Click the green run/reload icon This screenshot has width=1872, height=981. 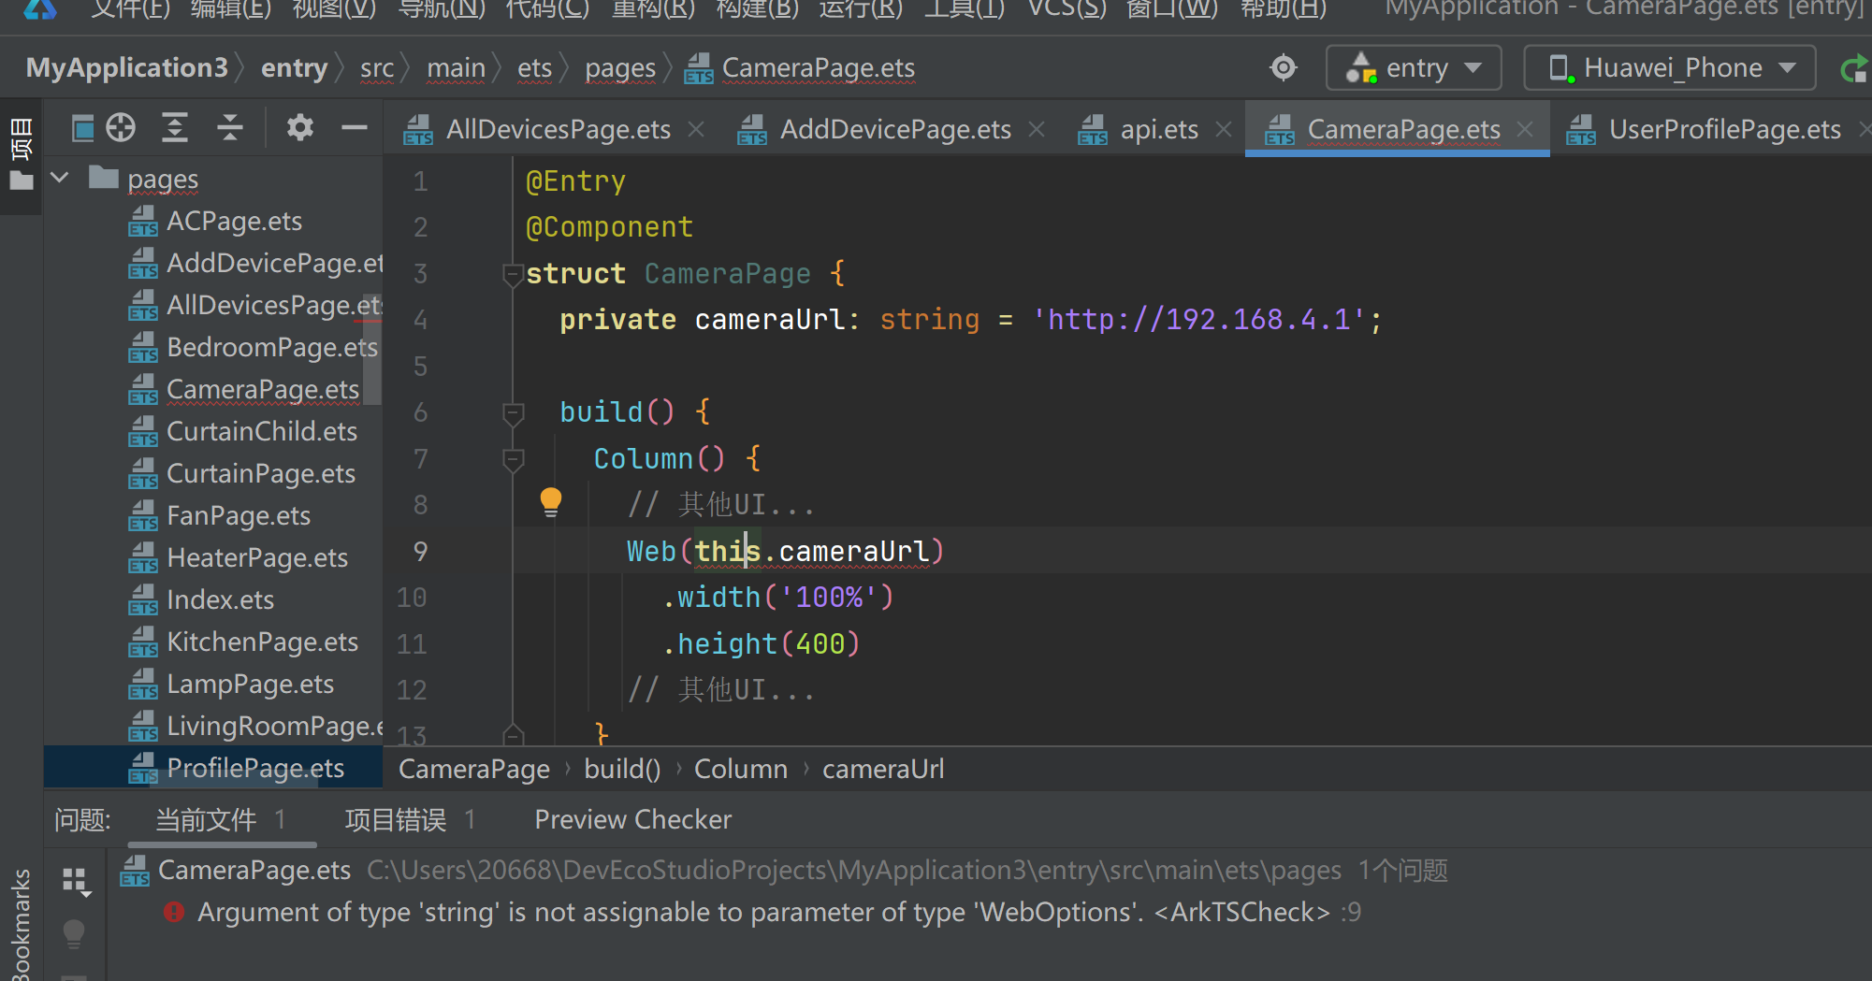pos(1854,68)
